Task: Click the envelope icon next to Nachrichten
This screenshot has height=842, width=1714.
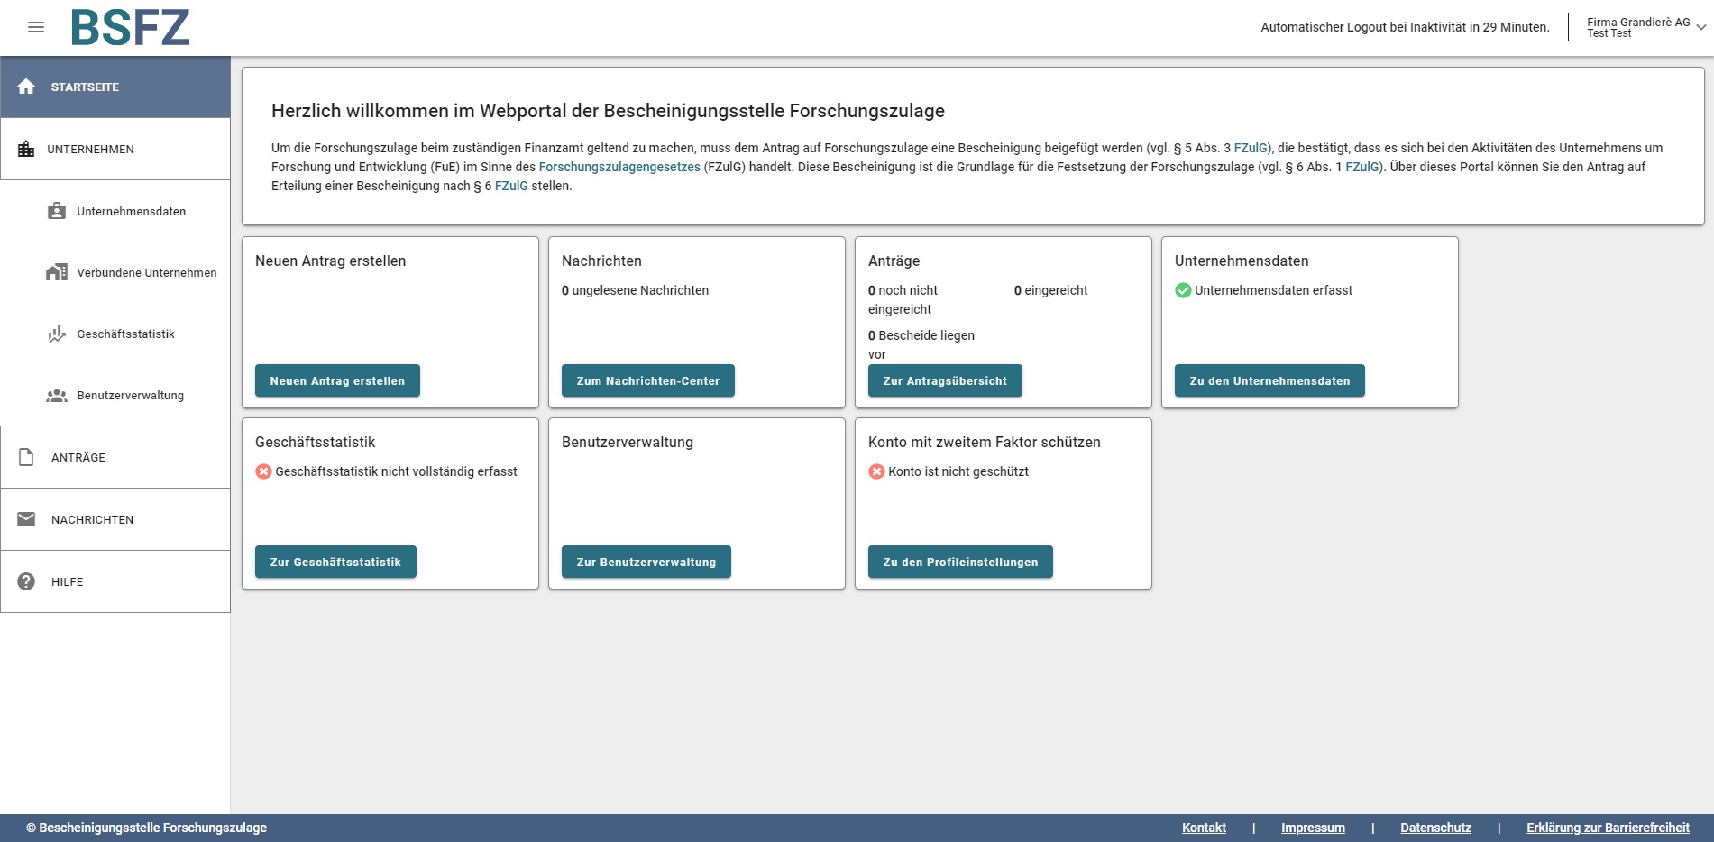Action: click(x=26, y=519)
